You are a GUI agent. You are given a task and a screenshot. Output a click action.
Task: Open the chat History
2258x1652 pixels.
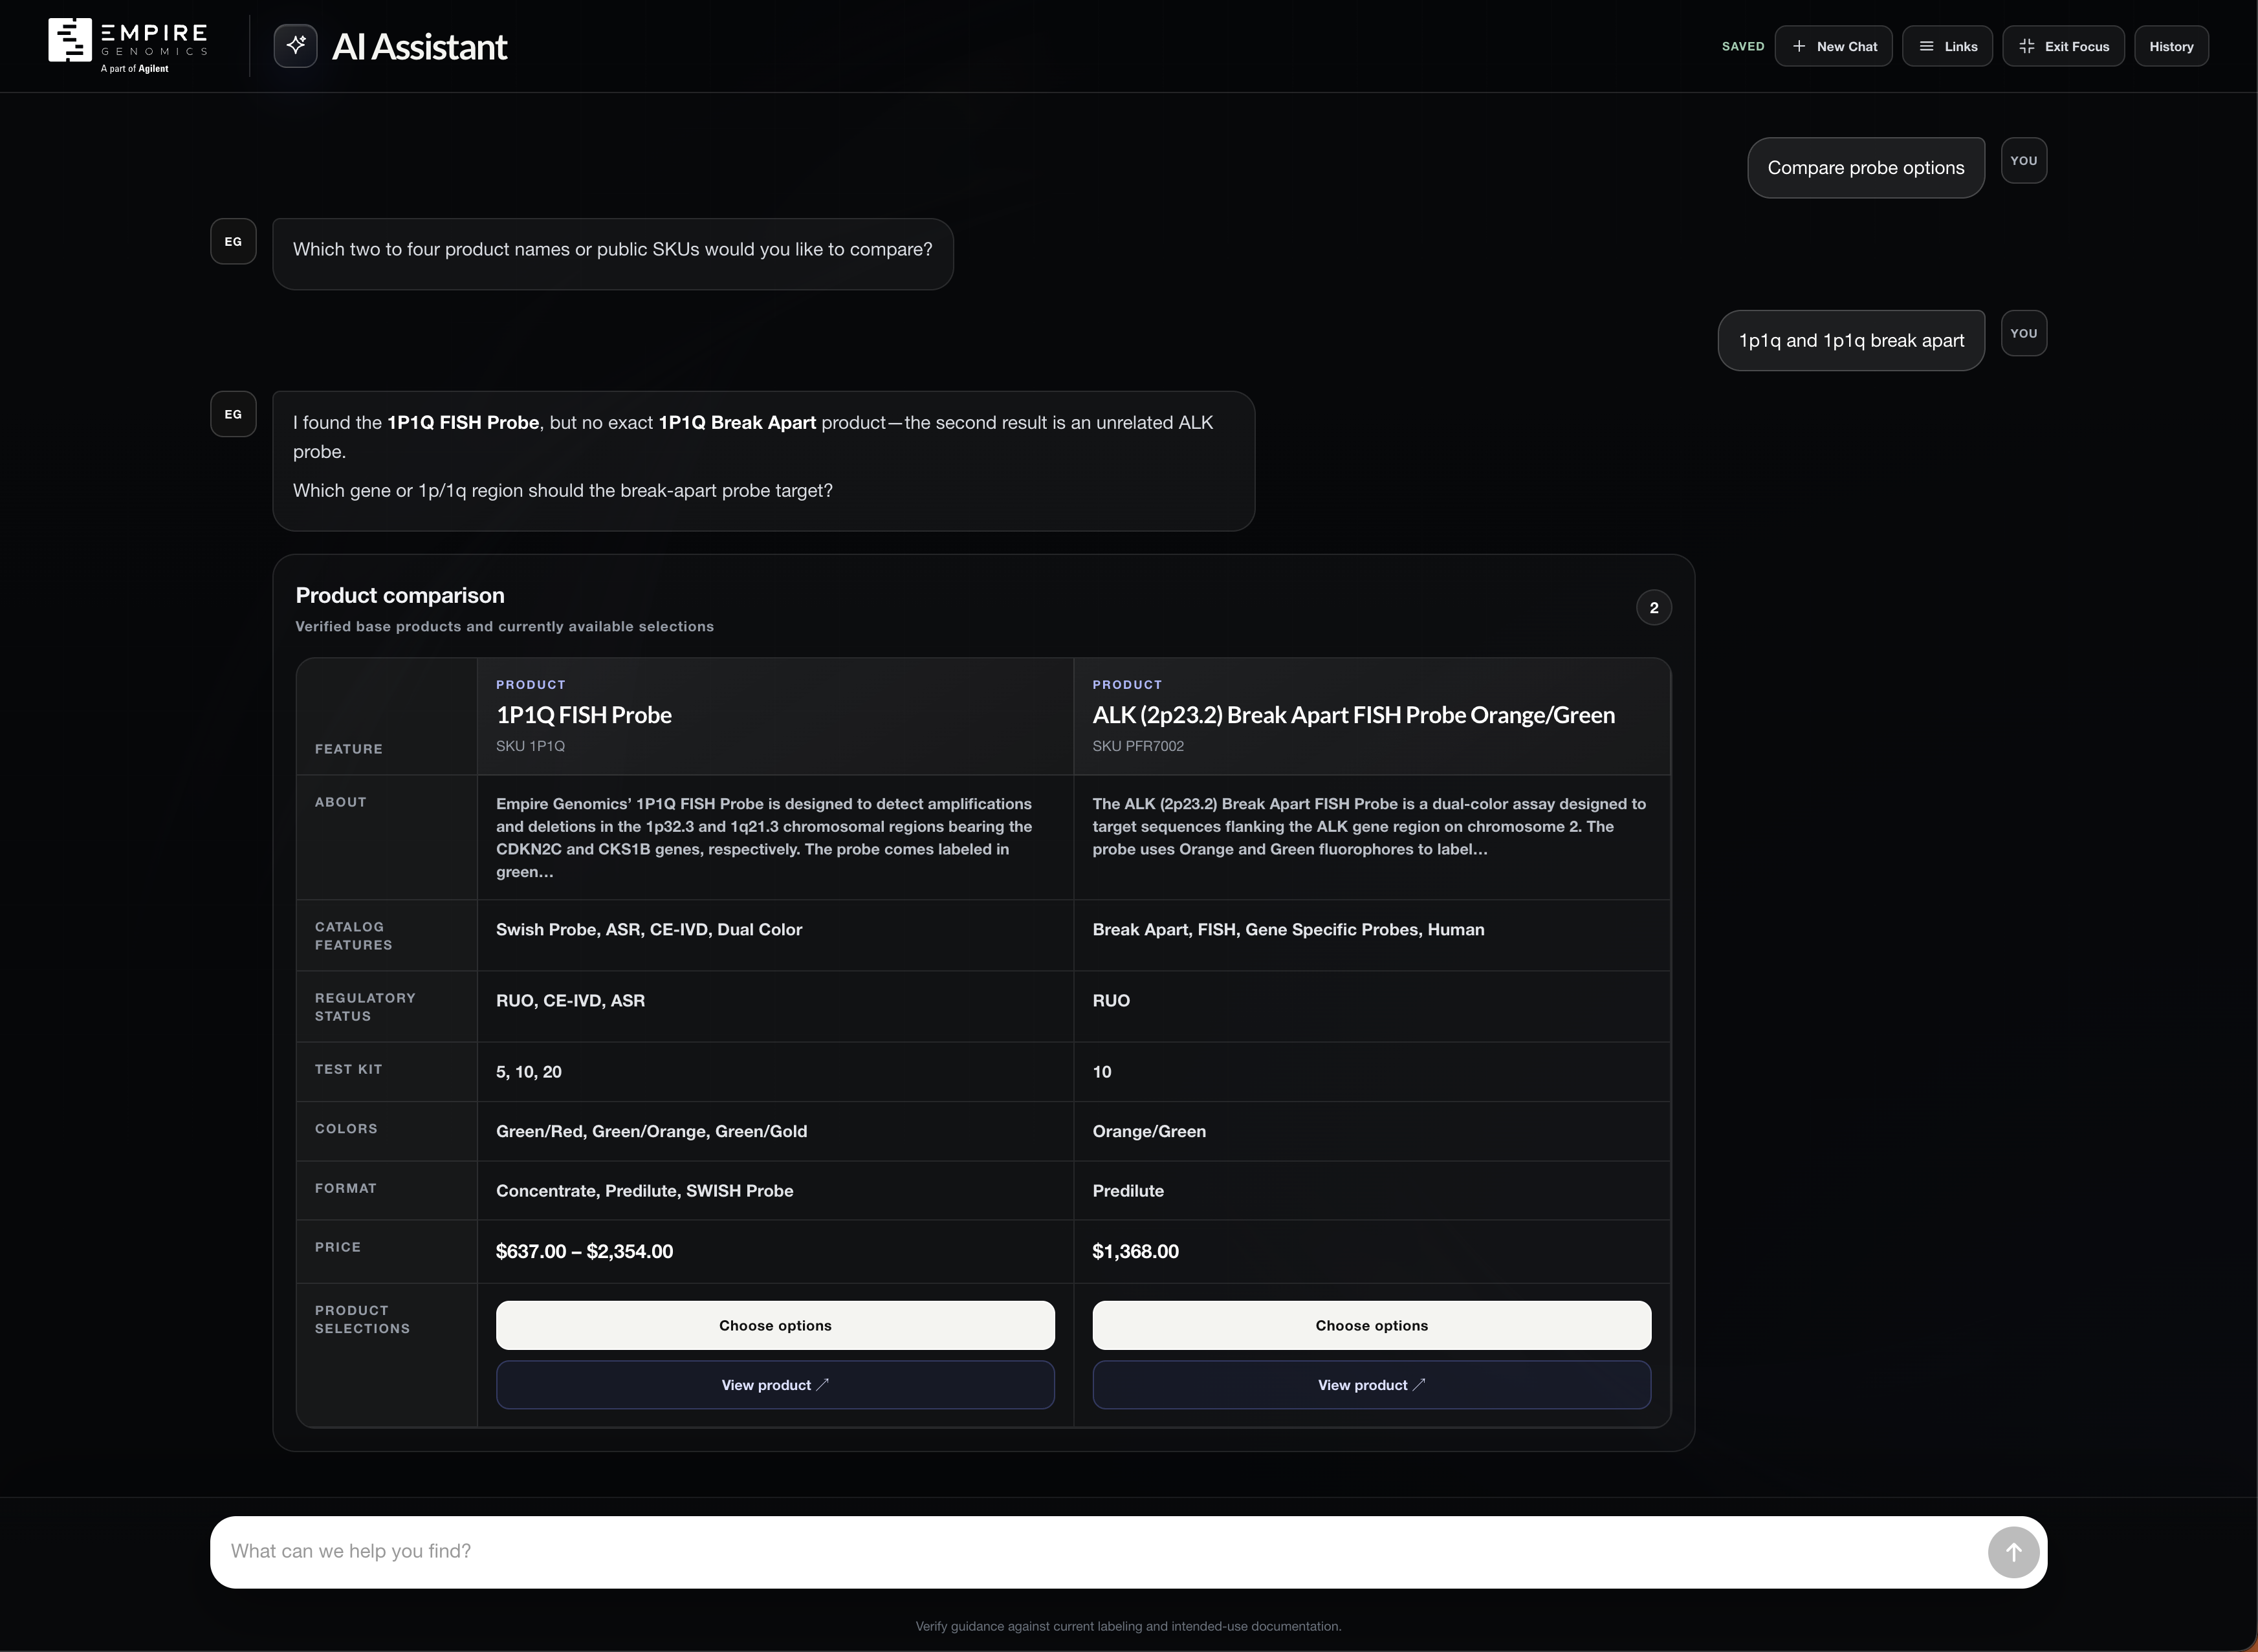2172,46
